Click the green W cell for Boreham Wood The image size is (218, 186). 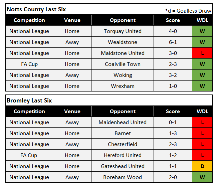click(x=202, y=177)
